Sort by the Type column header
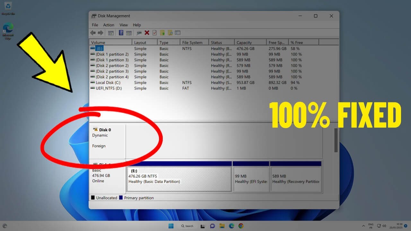411x231 pixels. coord(169,42)
